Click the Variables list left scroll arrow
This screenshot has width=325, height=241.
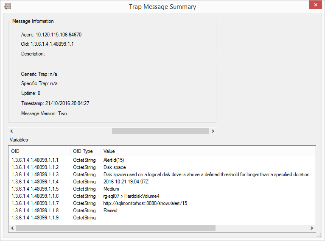(12, 228)
